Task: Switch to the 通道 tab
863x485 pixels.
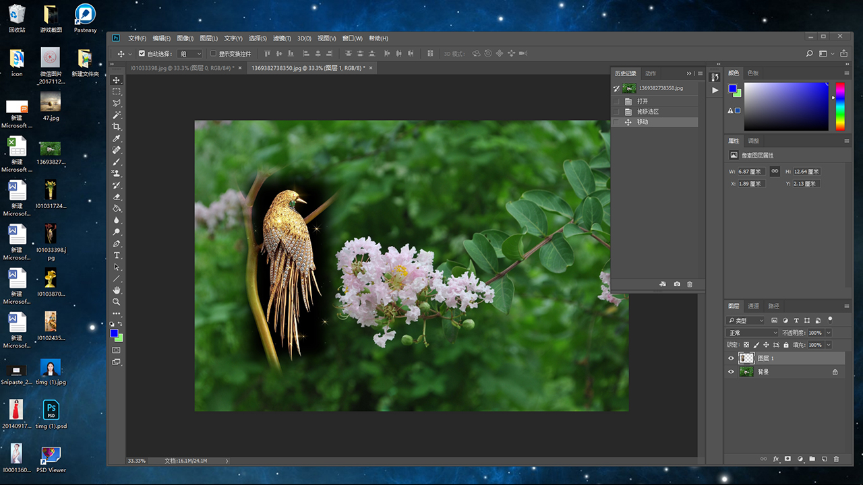Action: (753, 306)
